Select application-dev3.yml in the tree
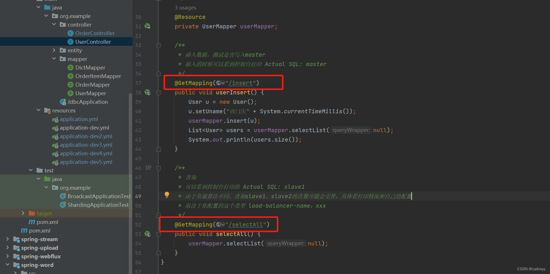This screenshot has height=274, width=550. click(86, 145)
